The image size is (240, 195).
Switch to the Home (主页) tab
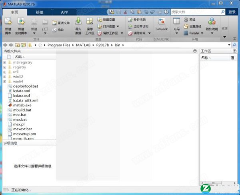tap(14, 12)
